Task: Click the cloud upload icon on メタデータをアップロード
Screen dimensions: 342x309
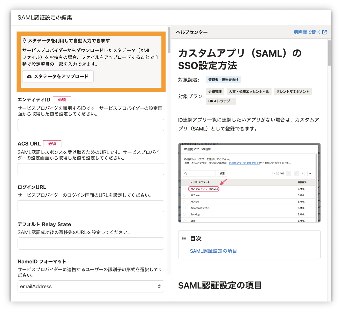Action: (29, 76)
